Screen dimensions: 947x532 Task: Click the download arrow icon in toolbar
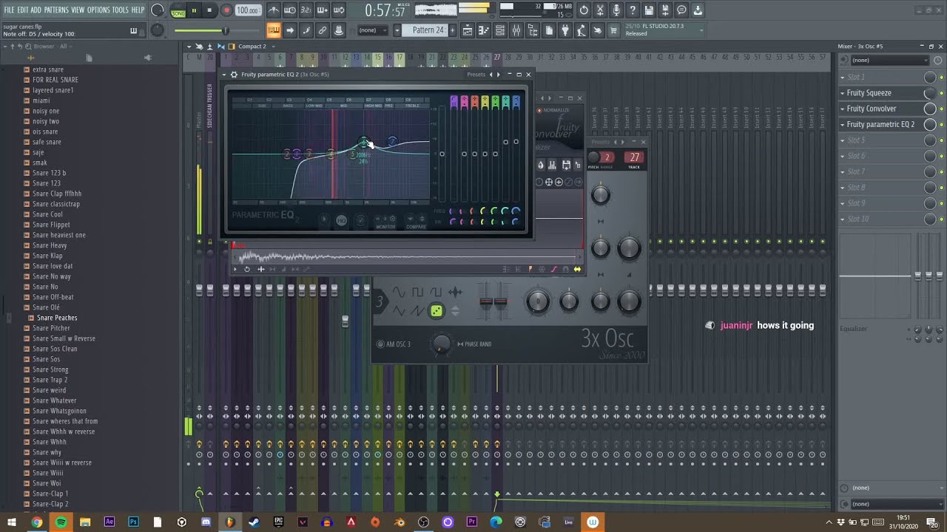(698, 10)
